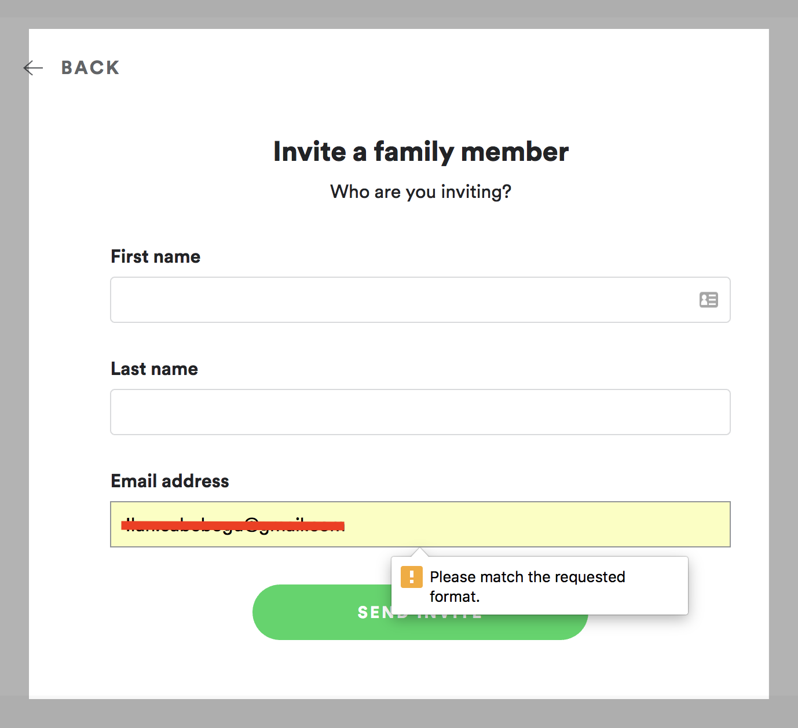Image resolution: width=798 pixels, height=728 pixels.
Task: Click the redacted last name value
Action: [x=177, y=412]
